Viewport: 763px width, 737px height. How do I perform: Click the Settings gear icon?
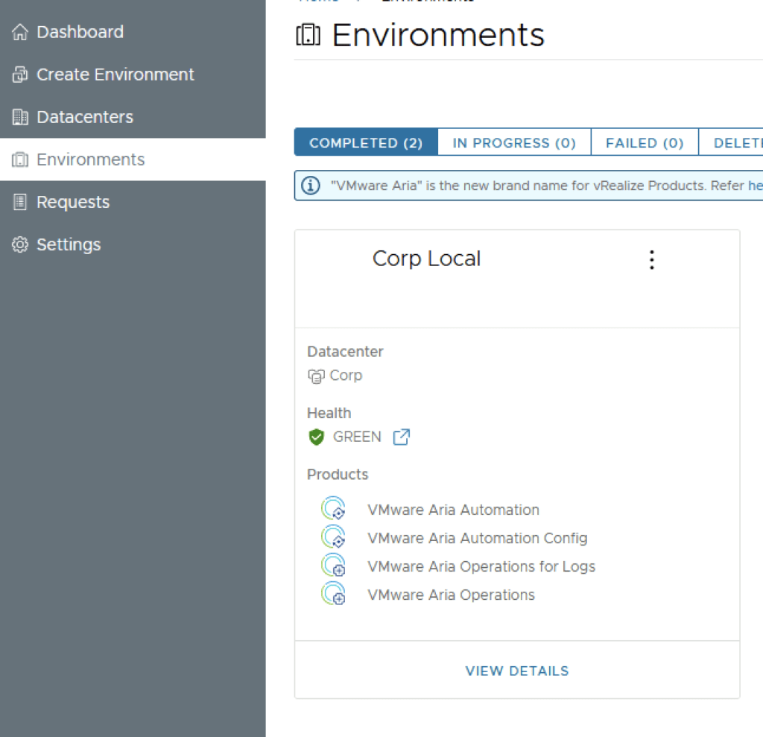pyautogui.click(x=20, y=244)
